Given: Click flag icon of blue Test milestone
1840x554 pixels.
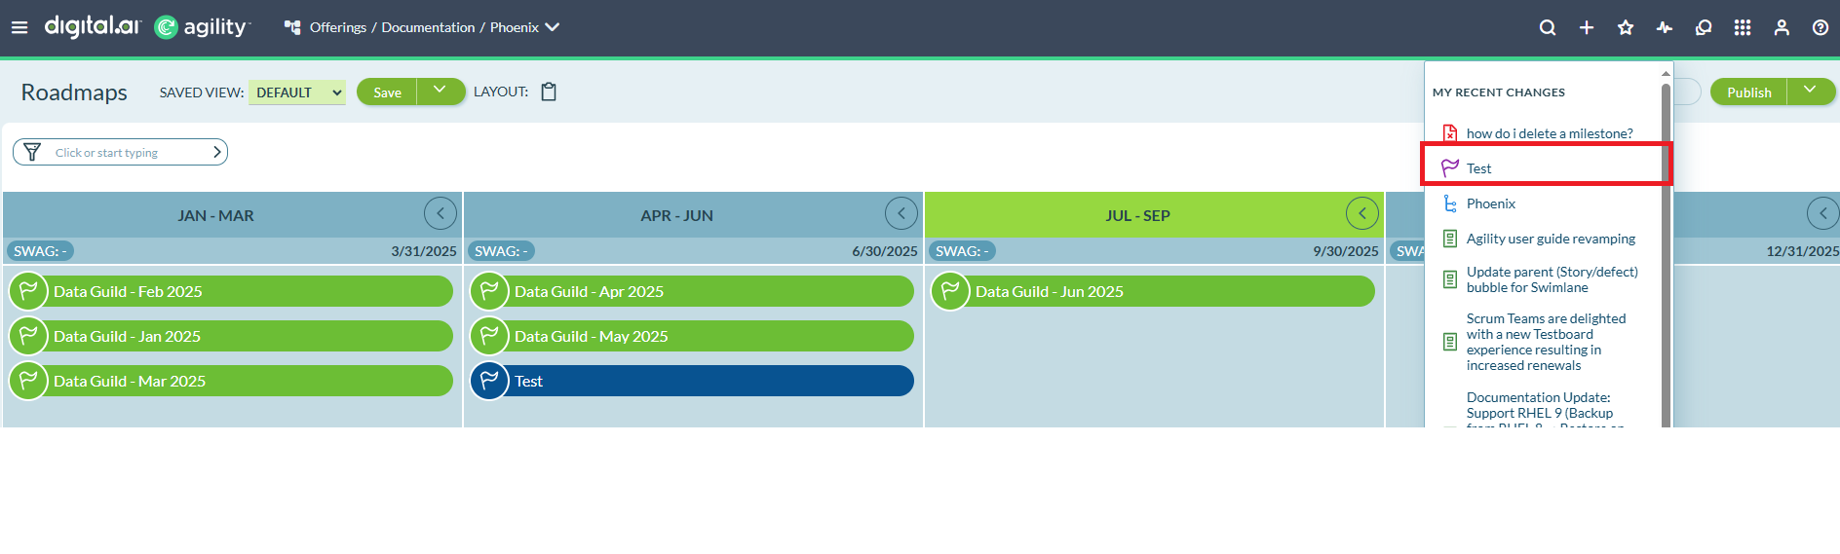Looking at the screenshot, I should [489, 380].
